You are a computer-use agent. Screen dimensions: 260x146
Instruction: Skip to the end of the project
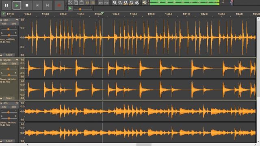[48, 5]
